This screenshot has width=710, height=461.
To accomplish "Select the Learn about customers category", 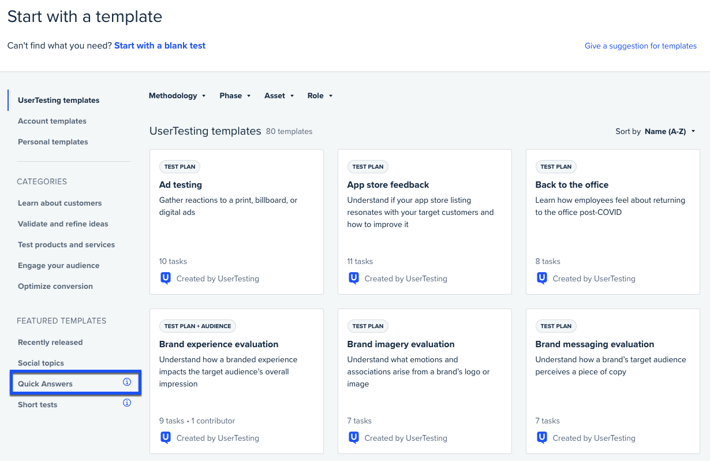I will (59, 203).
